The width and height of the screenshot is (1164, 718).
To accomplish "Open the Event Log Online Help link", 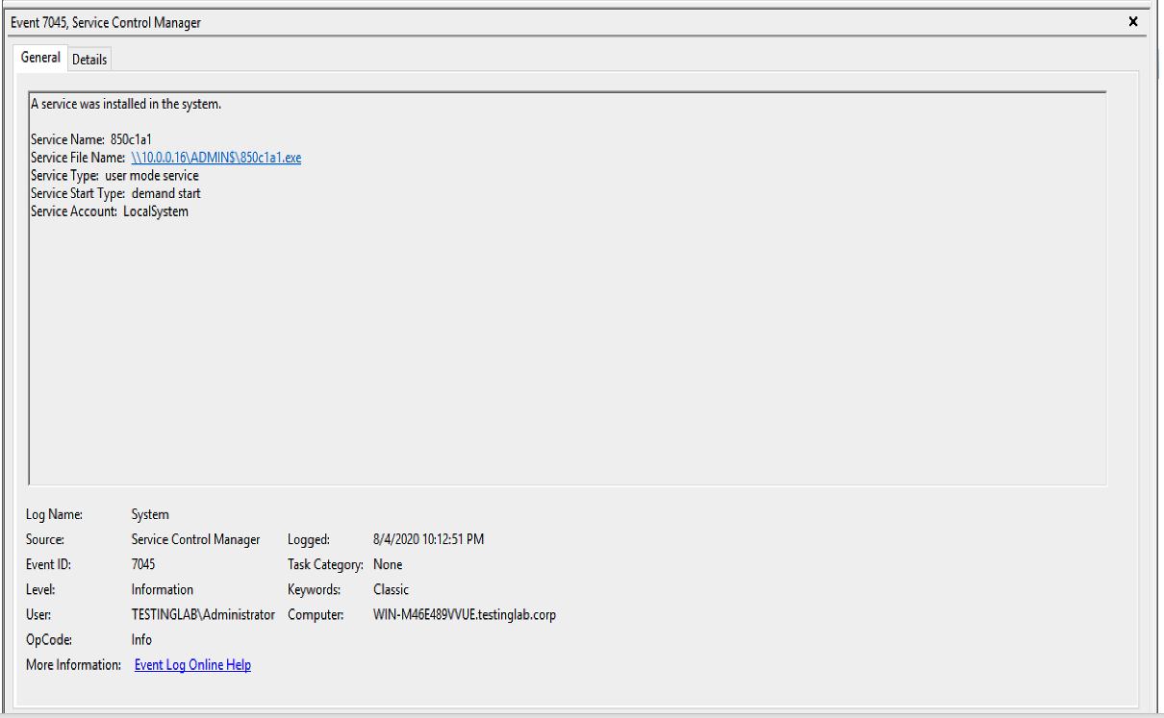I will coord(192,665).
